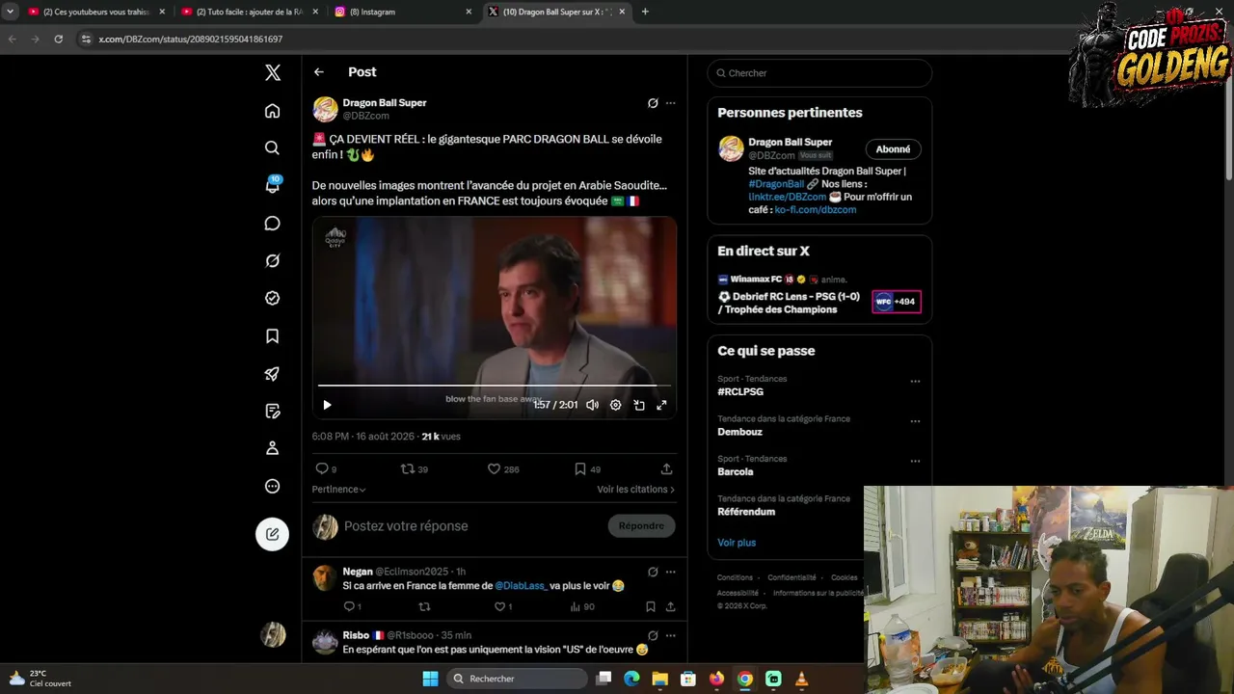Open Grok from the X sidebar
The height and width of the screenshot is (694, 1234).
pos(273,261)
